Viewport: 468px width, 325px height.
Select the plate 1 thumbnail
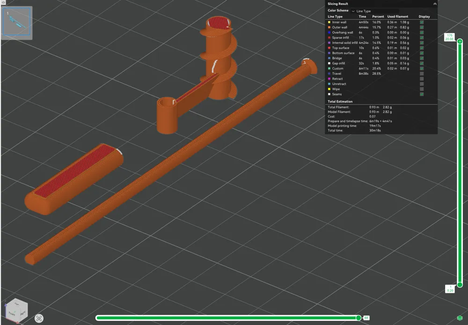pos(16,22)
